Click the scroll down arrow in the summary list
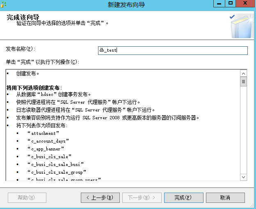 243,177
